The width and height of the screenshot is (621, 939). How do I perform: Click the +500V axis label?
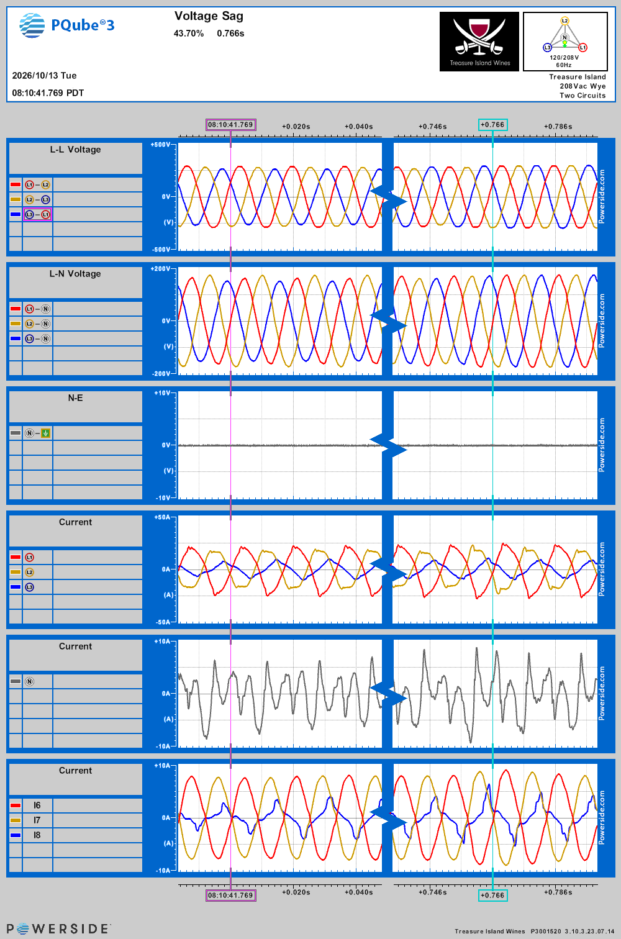tap(160, 145)
